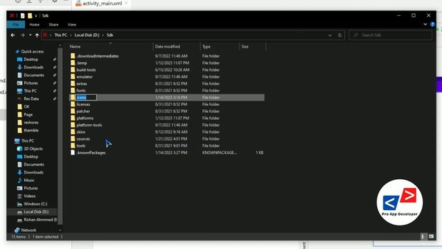
Task: Expand the ribbon with chevron
Action: [425, 25]
